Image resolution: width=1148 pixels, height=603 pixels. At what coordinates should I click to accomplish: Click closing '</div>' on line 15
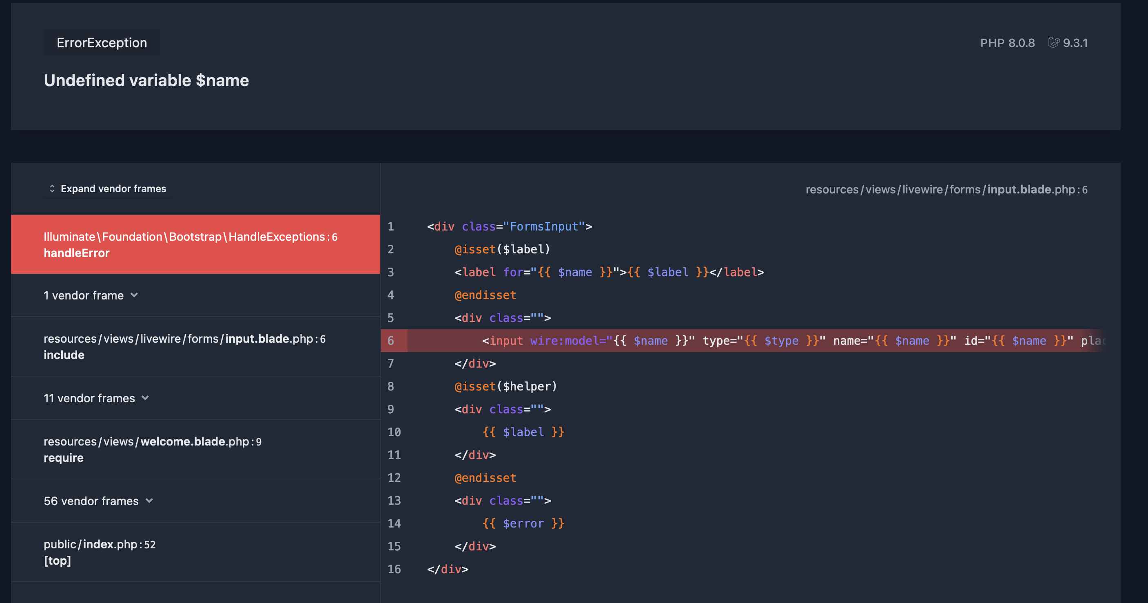click(475, 546)
